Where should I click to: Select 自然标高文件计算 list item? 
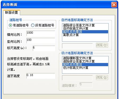[x=85, y=29]
